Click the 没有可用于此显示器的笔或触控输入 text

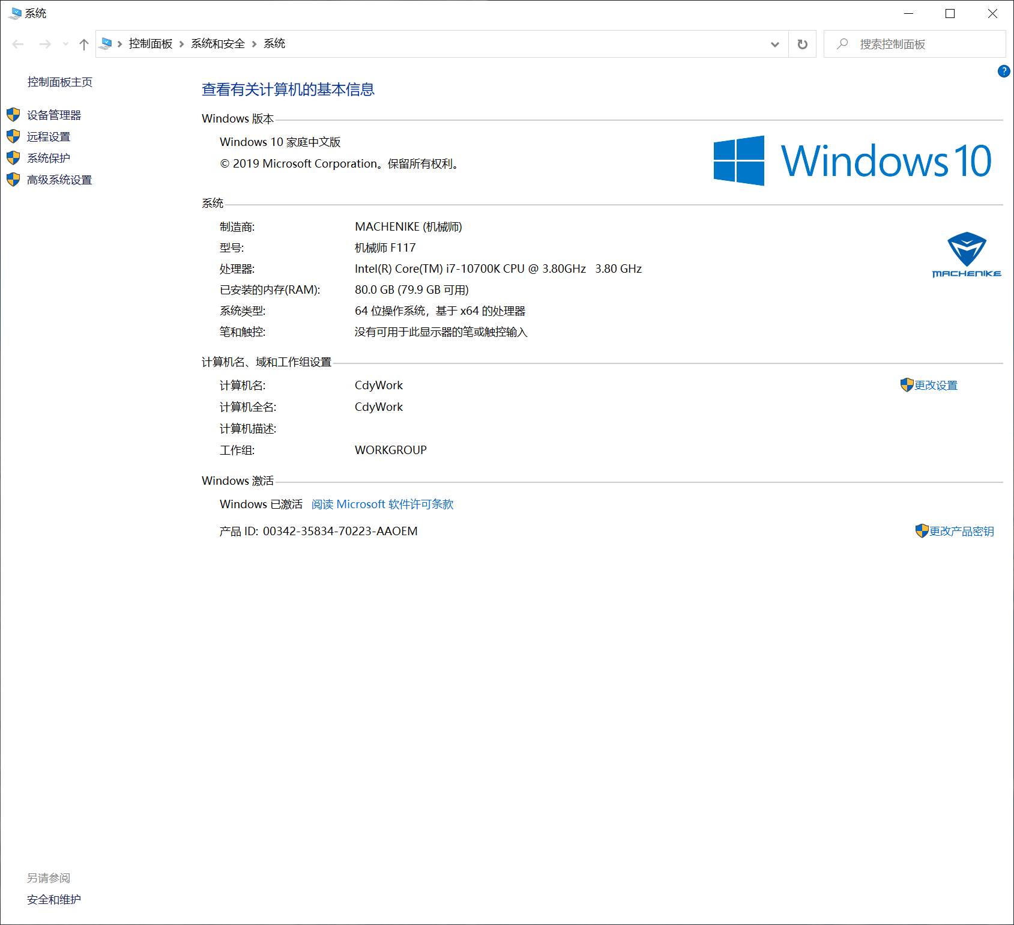click(441, 332)
